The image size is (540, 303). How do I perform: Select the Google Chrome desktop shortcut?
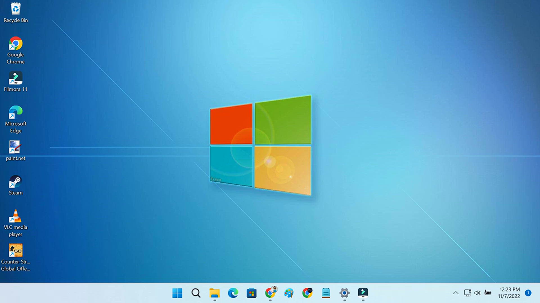[x=15, y=50]
